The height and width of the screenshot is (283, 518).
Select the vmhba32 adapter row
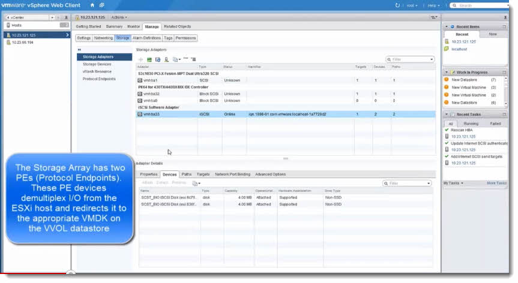286,94
